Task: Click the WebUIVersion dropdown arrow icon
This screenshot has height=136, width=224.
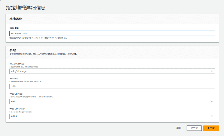Action: tap(212, 116)
